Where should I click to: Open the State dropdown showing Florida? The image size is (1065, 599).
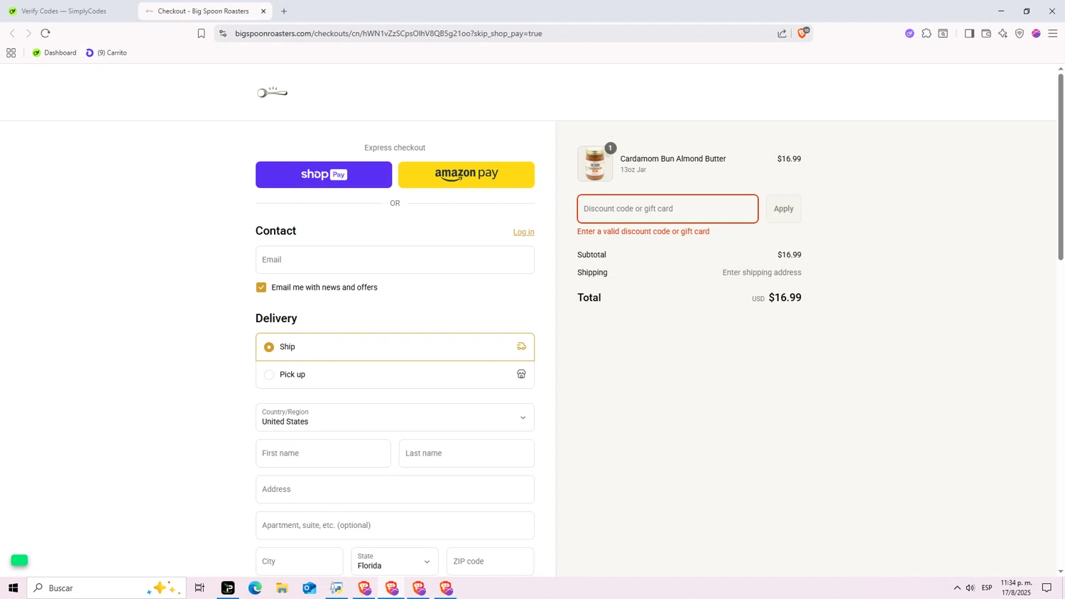pos(395,561)
